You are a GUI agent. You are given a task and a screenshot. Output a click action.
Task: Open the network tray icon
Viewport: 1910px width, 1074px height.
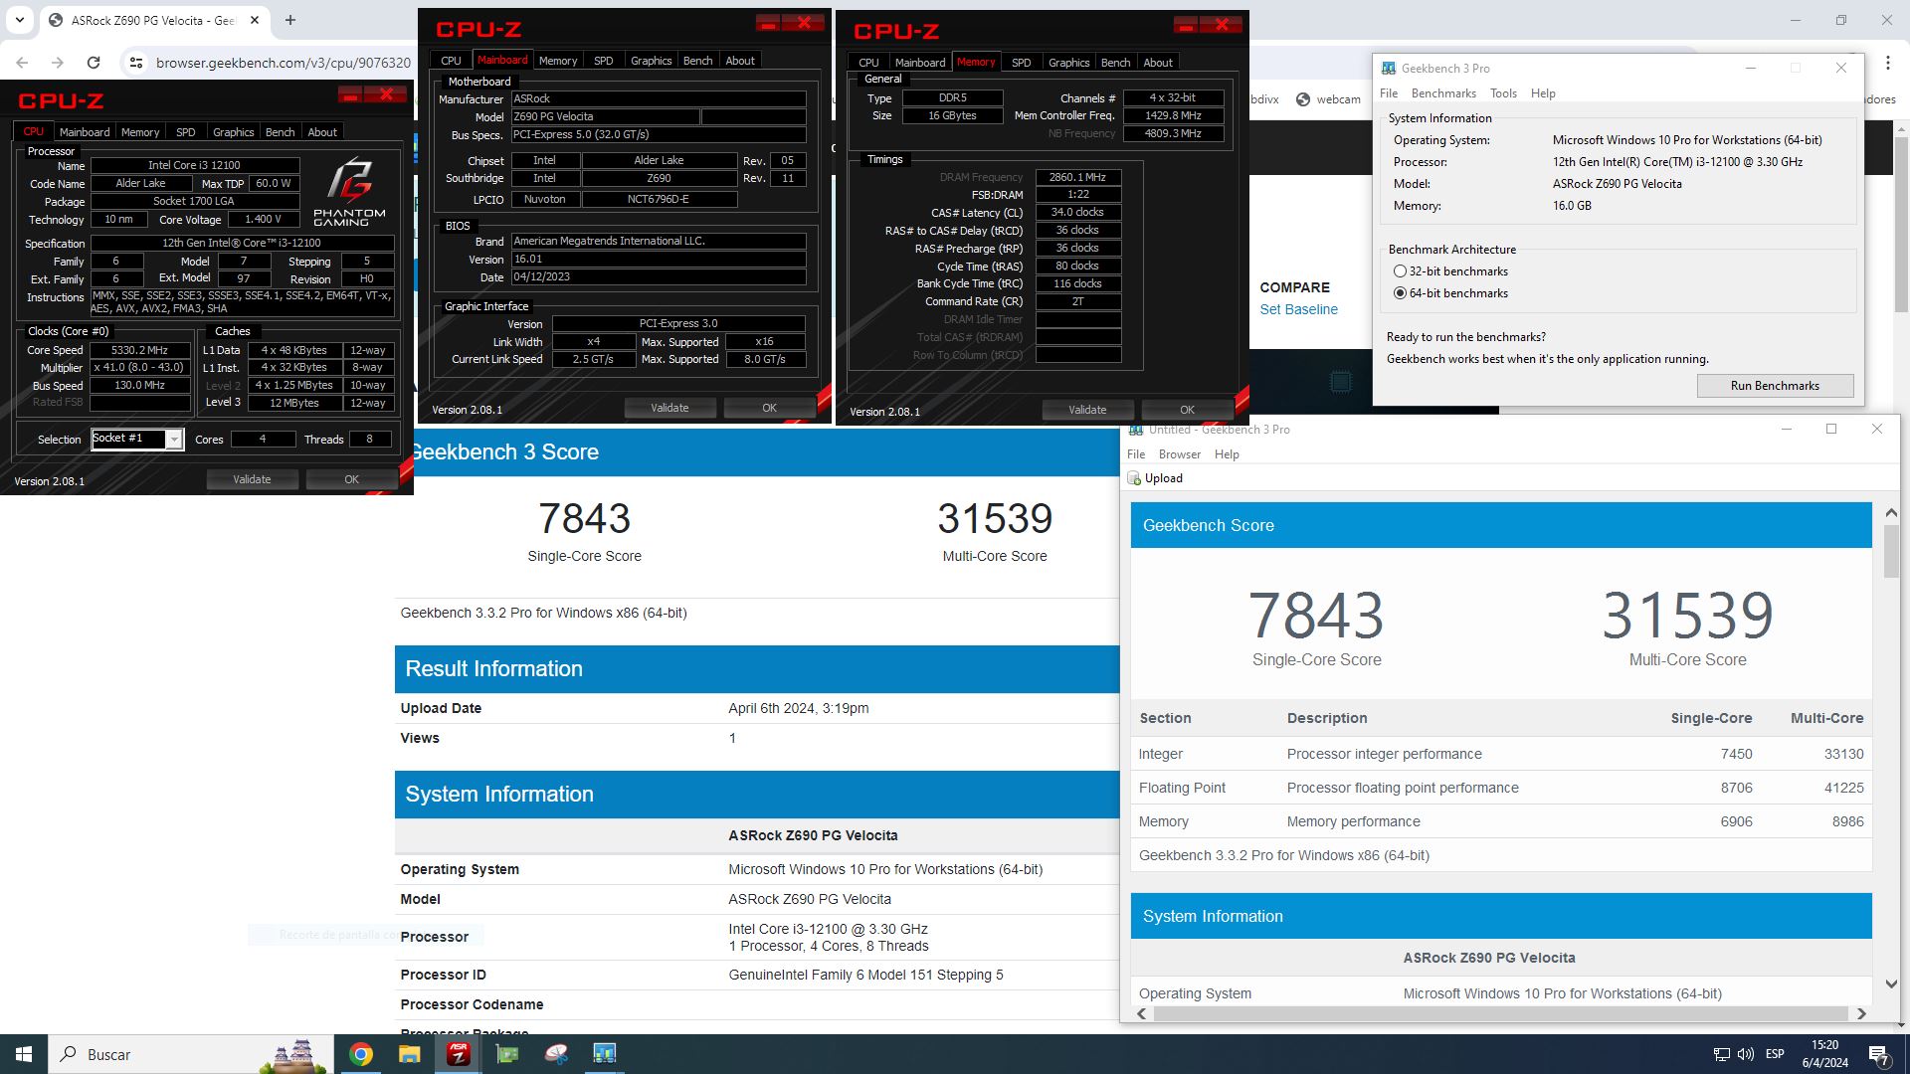[x=1722, y=1054]
